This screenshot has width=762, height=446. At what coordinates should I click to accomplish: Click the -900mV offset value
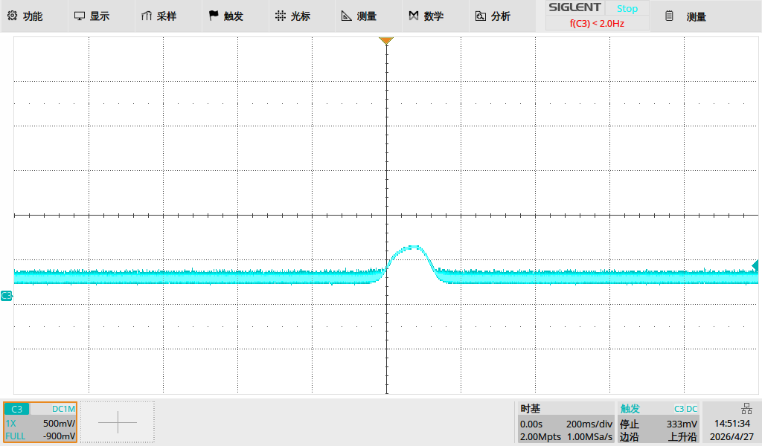tap(59, 436)
